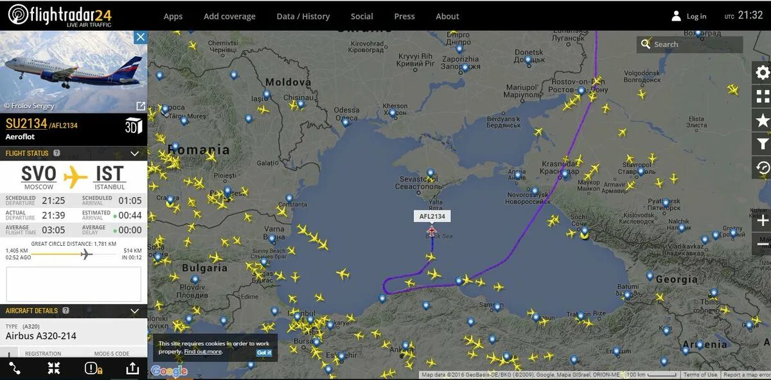
Task: Click the flight progress bar
Action: click(x=73, y=254)
